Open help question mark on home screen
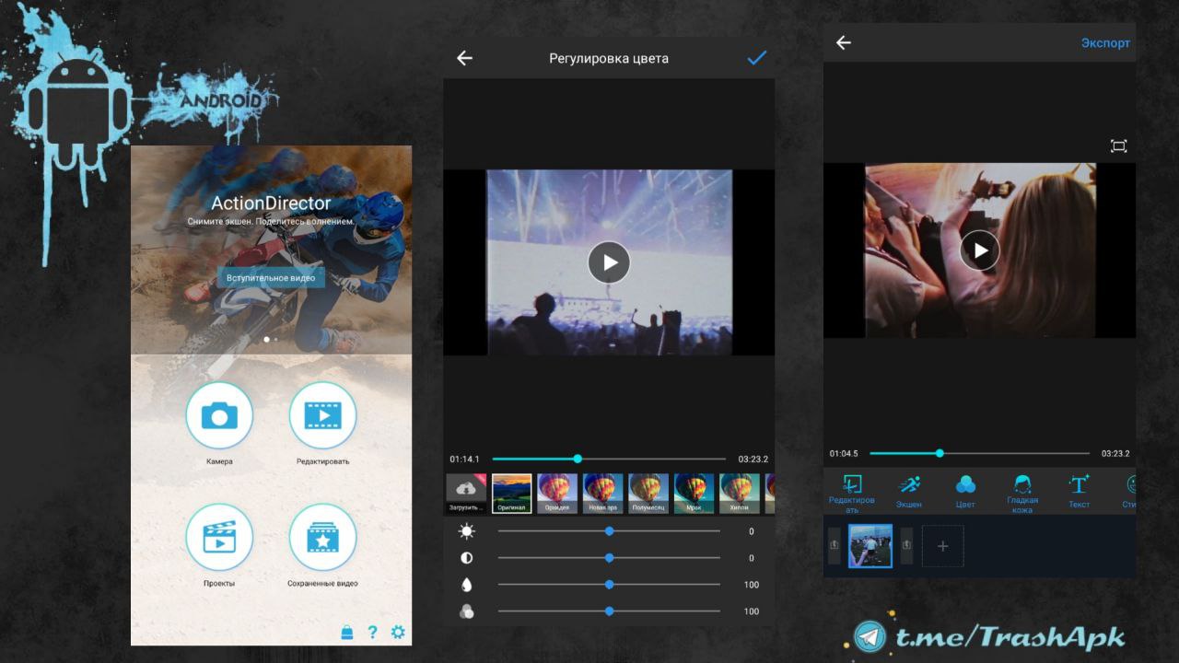This screenshot has height=663, width=1179. (x=372, y=632)
